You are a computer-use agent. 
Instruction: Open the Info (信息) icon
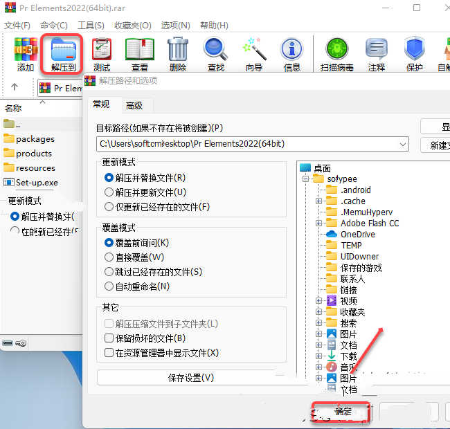[292, 54]
